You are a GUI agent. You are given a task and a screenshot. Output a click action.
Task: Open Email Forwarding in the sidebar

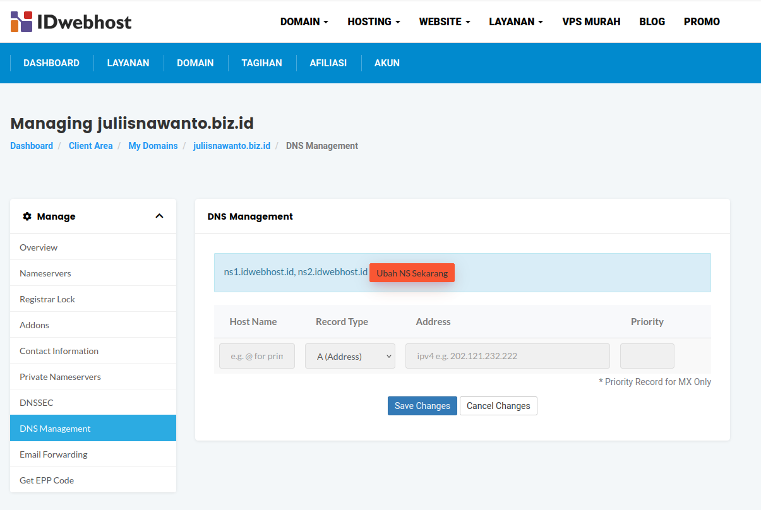[93, 454]
